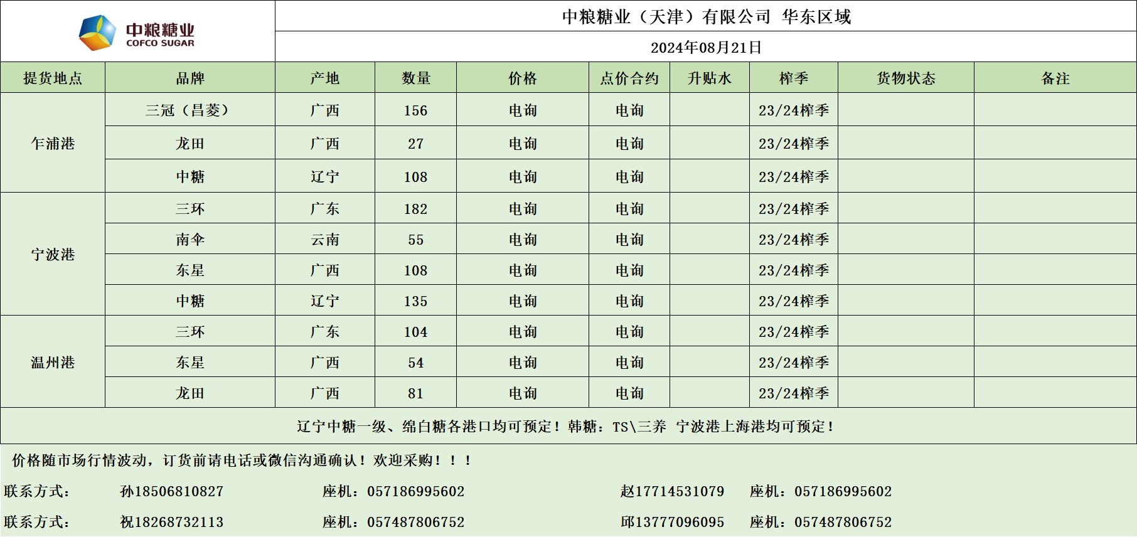Select the 品牌 column header

190,78
